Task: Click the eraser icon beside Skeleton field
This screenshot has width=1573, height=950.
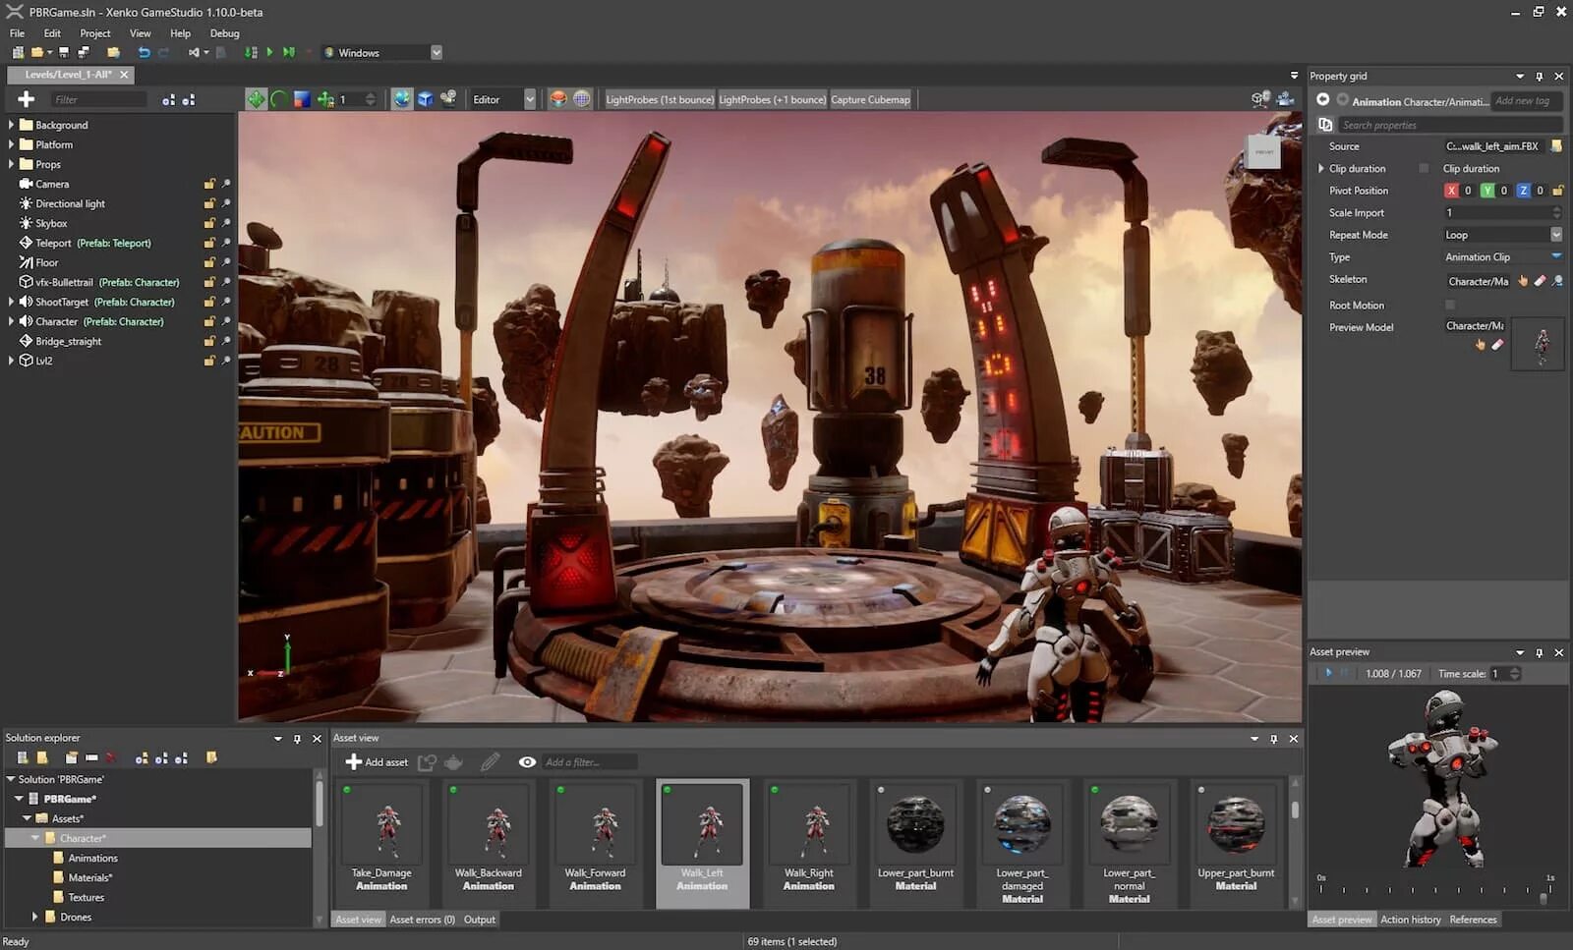Action: pyautogui.click(x=1540, y=281)
